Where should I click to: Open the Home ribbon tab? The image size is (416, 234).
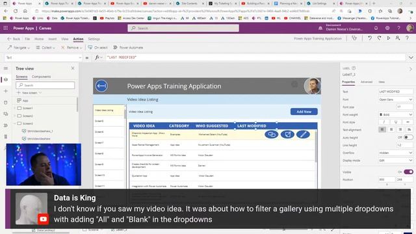tap(39, 39)
